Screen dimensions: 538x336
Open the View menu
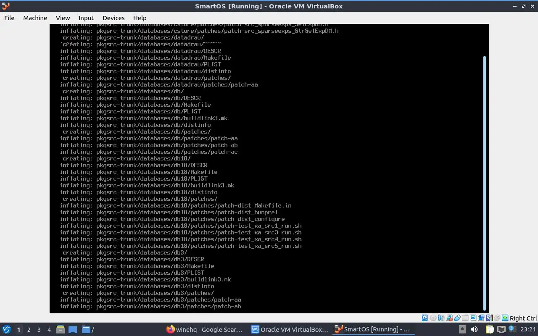tap(63, 18)
